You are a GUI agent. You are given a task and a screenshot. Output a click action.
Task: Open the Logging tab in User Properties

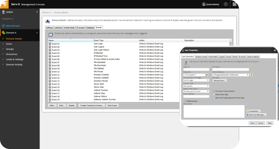click(x=222, y=57)
